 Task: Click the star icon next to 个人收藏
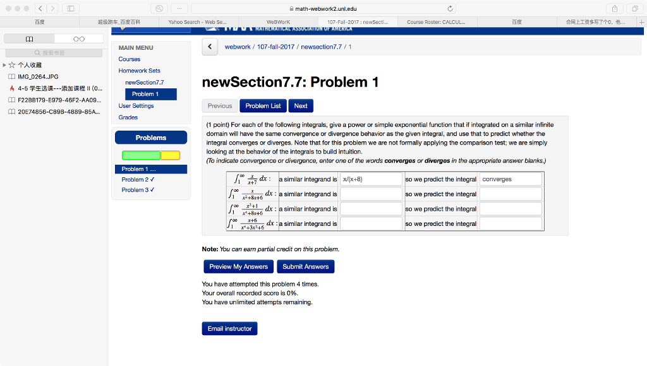[x=11, y=64]
